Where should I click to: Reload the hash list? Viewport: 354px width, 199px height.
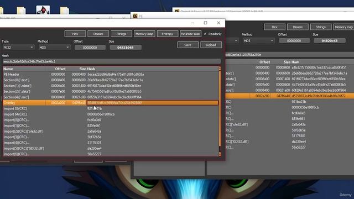click(x=211, y=45)
